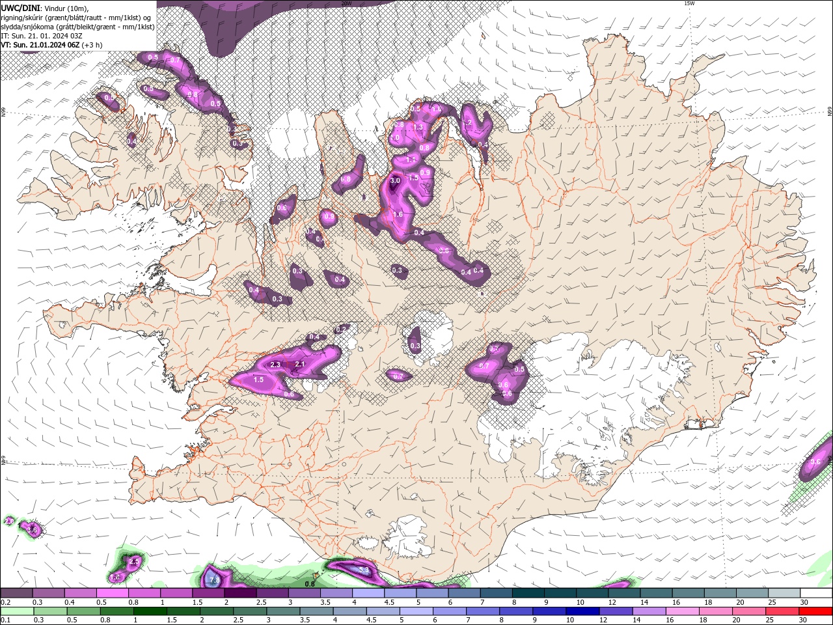The width and height of the screenshot is (833, 625).
Task: Click the '0.1' label in the lower legend
Action: 5,620
